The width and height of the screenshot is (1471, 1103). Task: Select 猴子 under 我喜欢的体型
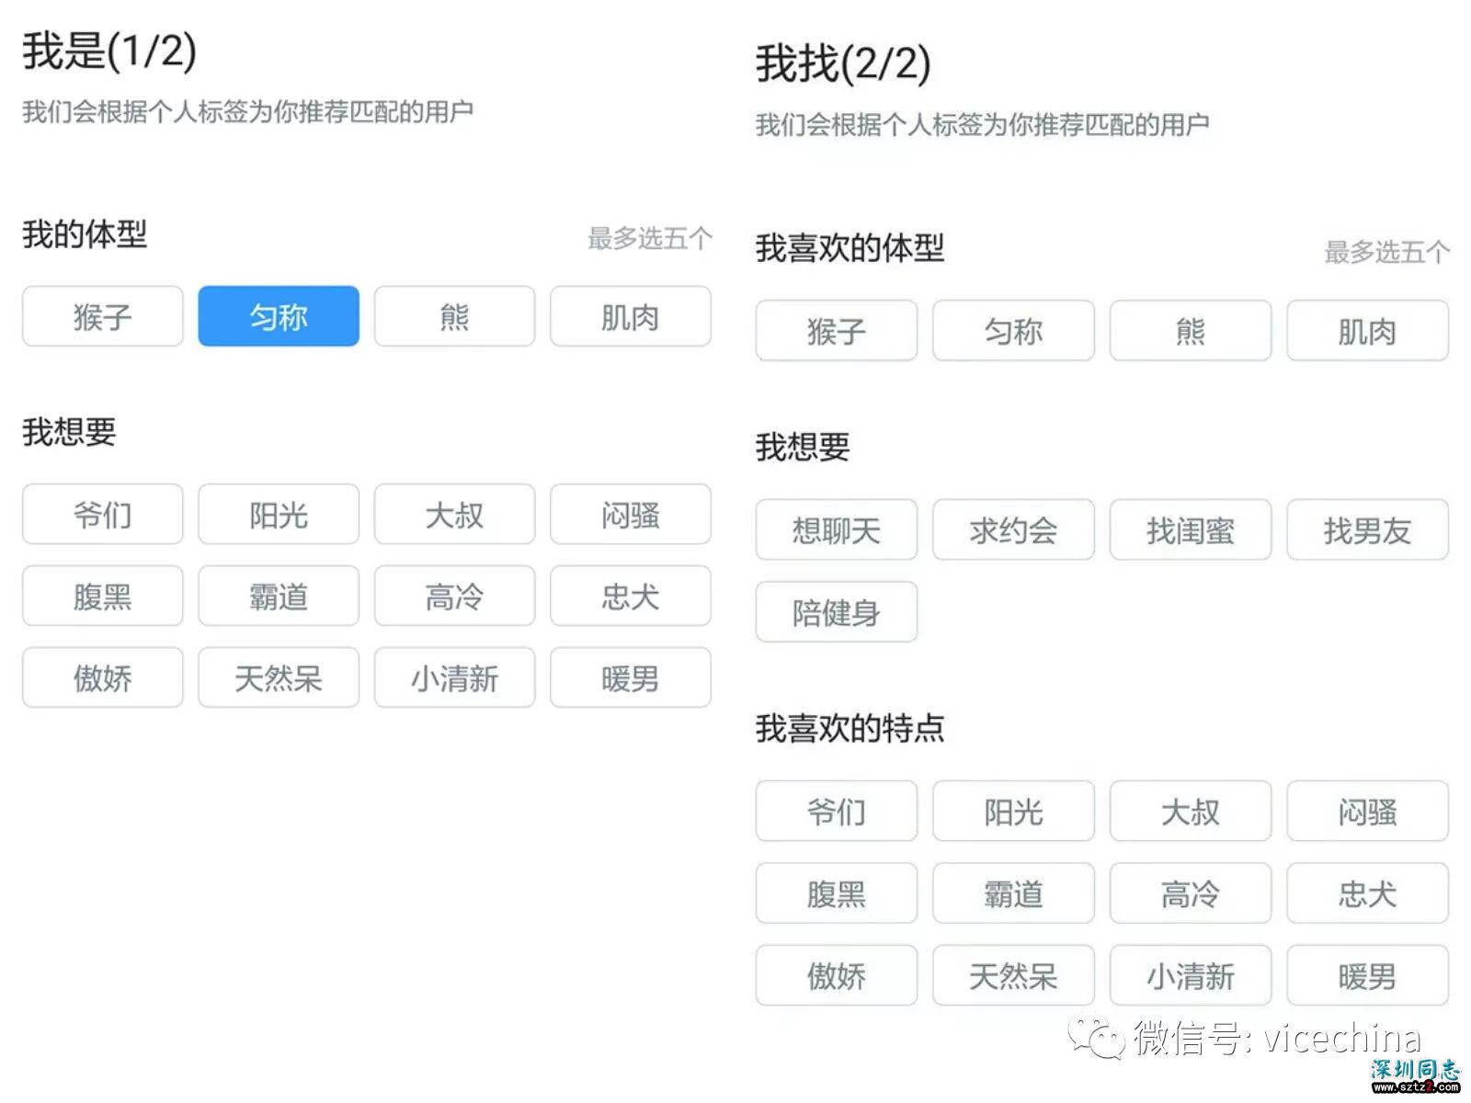[836, 332]
